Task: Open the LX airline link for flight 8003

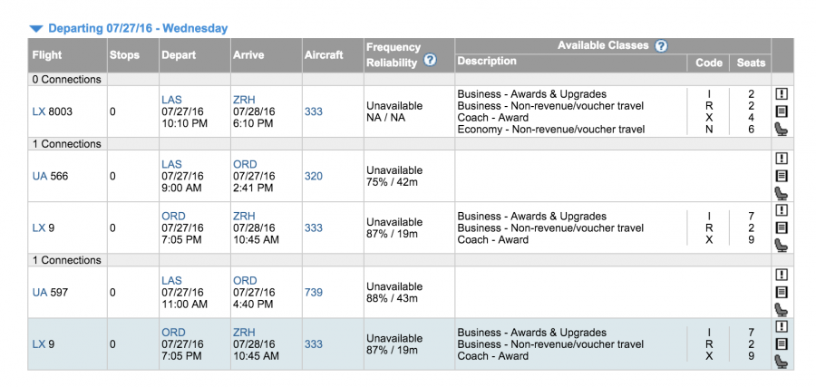Action: pyautogui.click(x=39, y=111)
